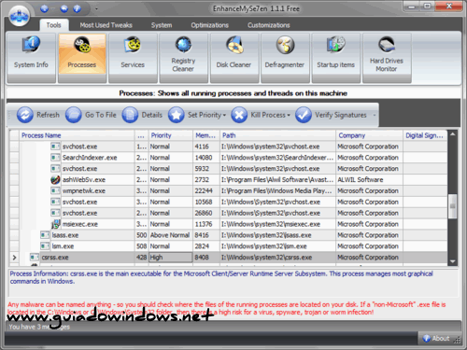Viewport: 467px width, 350px height.
Task: Click the lsass.exe process icon
Action: pos(45,235)
